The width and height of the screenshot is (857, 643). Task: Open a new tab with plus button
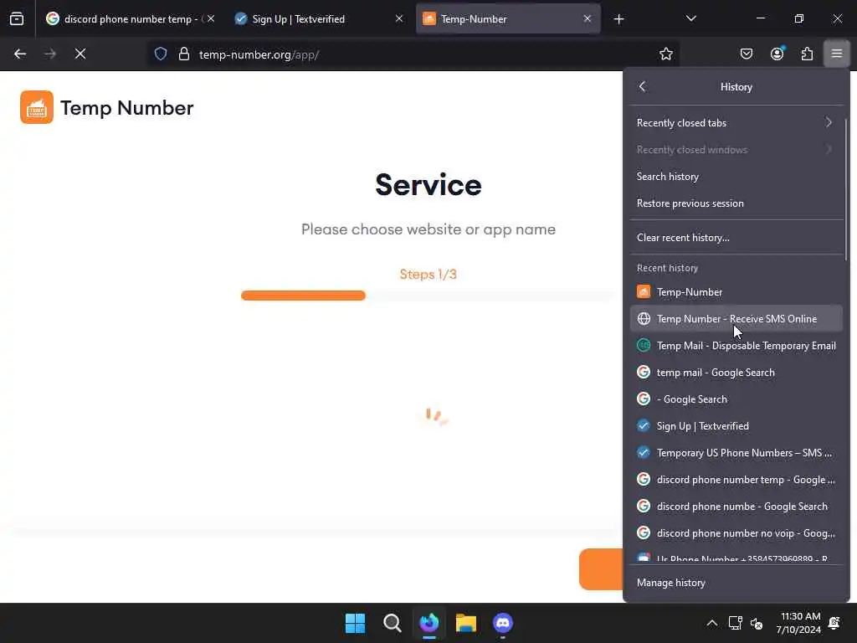point(618,19)
